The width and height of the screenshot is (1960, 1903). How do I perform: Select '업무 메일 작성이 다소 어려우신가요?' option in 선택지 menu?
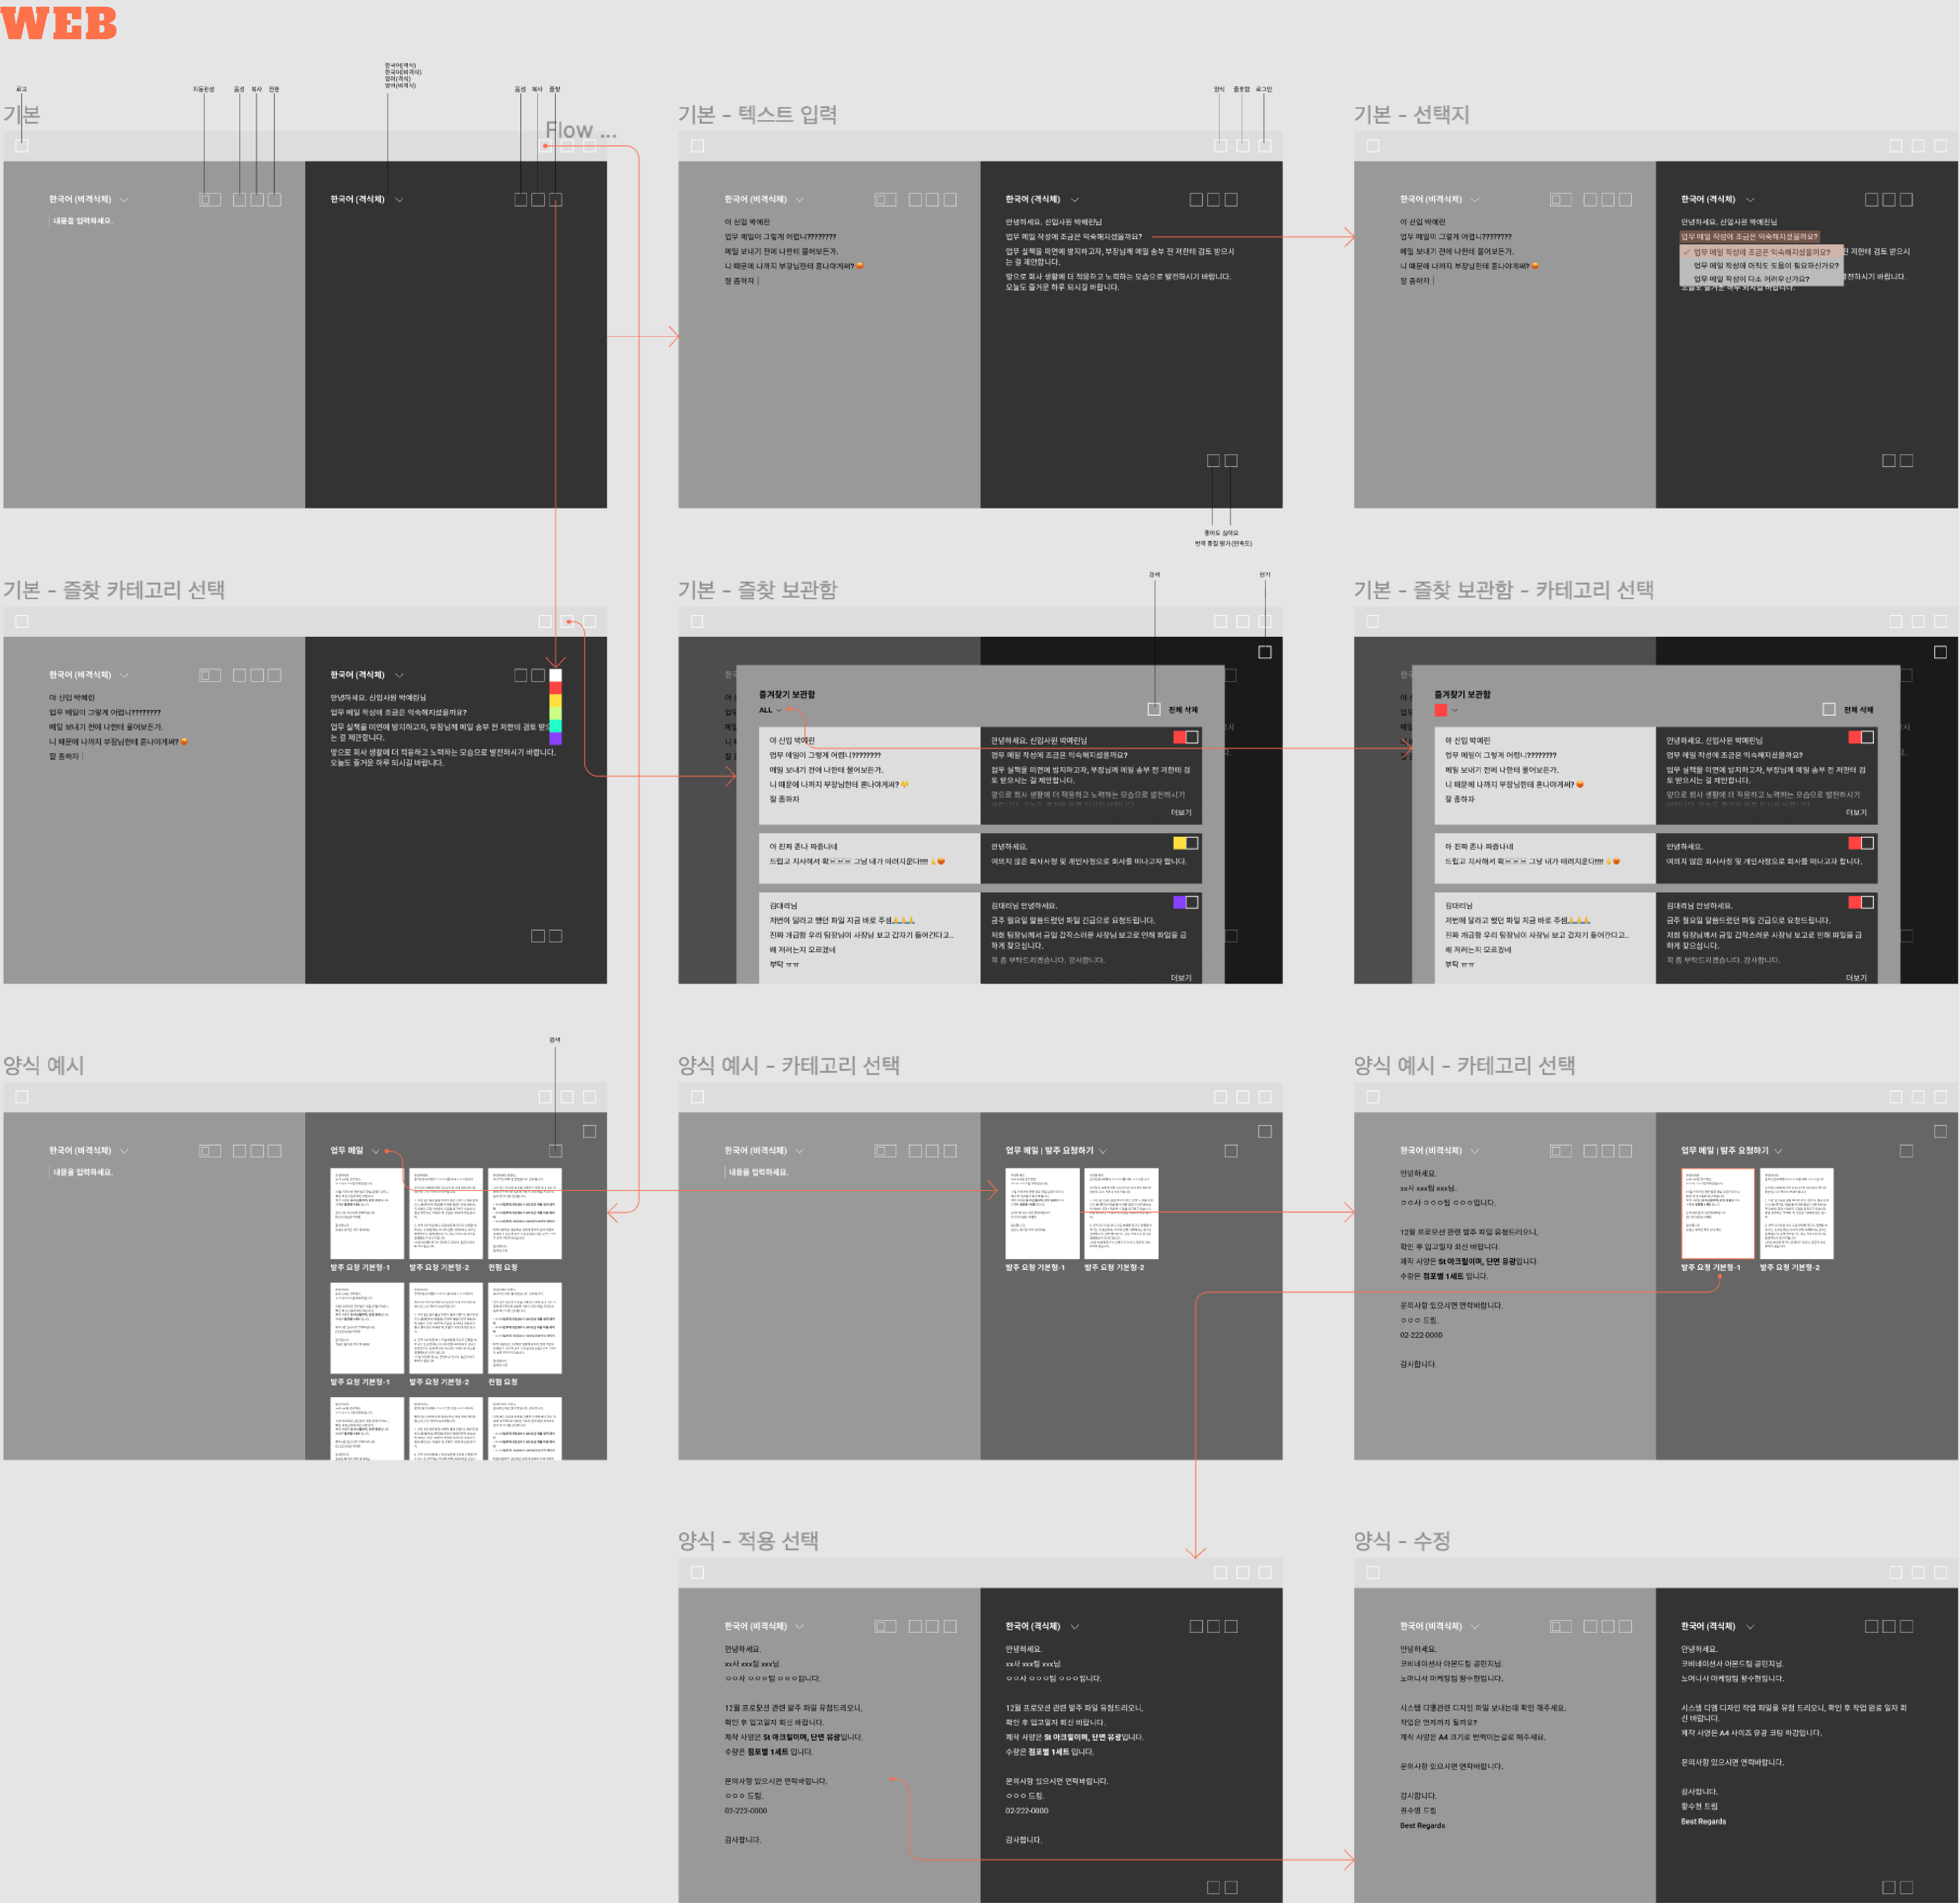coord(1751,279)
